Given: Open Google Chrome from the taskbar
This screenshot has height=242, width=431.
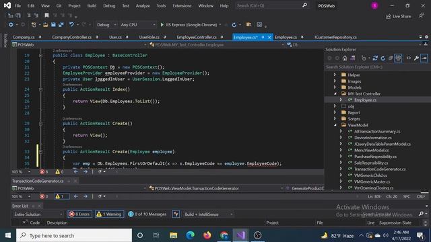Looking at the screenshot, I should pos(224,235).
